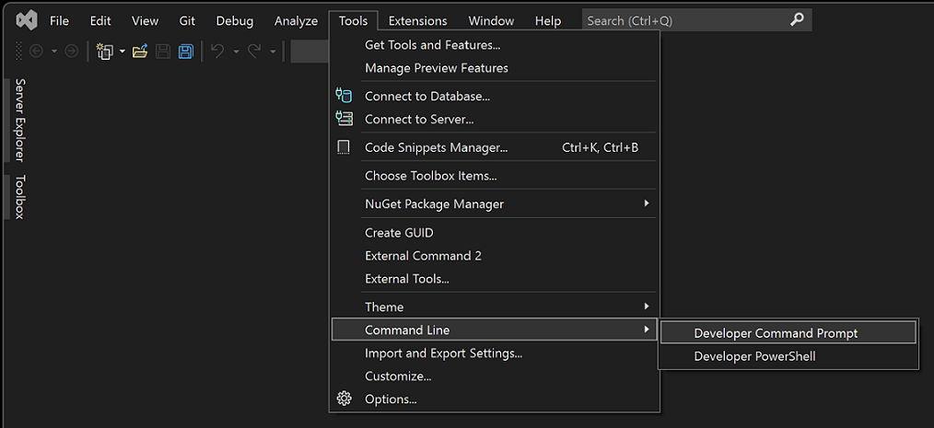Open the New Project dropdown arrow
Viewport: 934px width, 428px height.
point(123,52)
